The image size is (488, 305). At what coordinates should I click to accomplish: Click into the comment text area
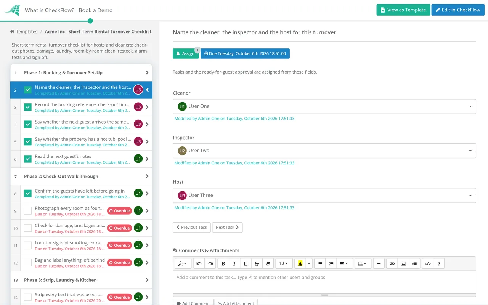coord(324,281)
